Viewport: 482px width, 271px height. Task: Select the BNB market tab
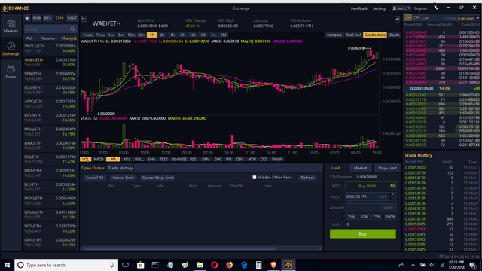click(x=37, y=18)
